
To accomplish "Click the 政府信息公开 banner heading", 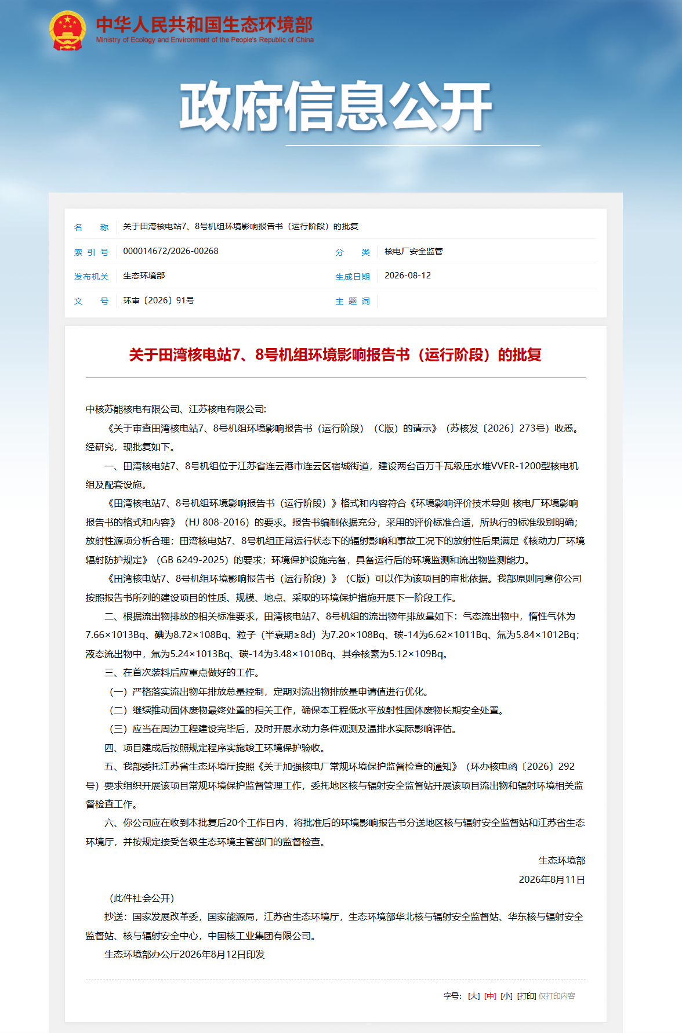I will pos(336,107).
